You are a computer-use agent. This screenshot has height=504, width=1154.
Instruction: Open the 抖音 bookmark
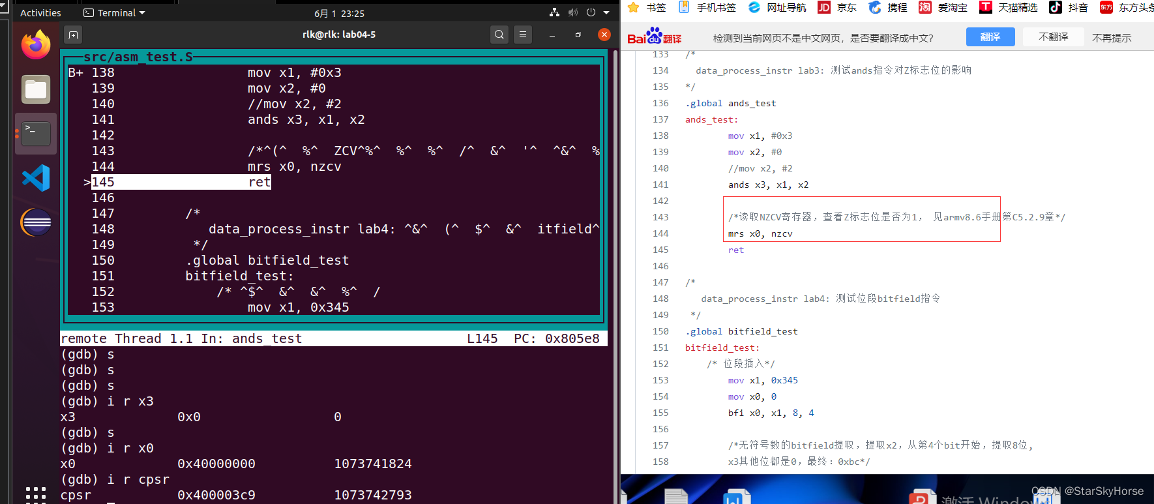click(x=1069, y=7)
